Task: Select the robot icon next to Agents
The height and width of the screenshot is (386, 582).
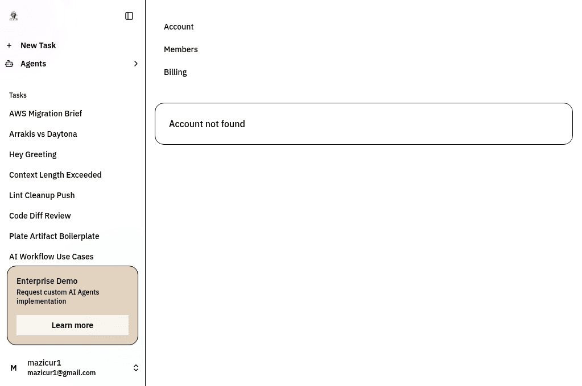Action: point(9,64)
